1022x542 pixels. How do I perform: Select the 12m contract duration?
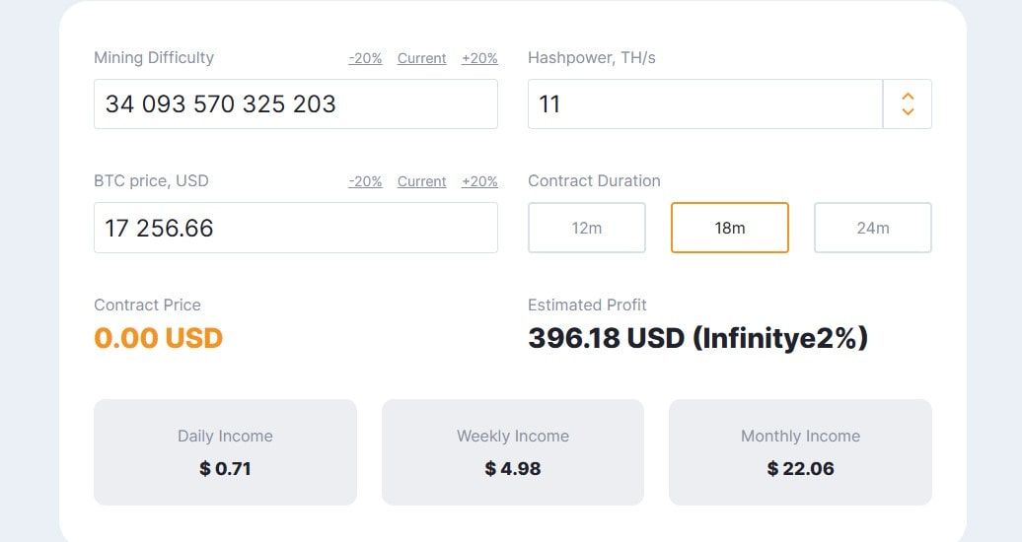click(x=587, y=228)
